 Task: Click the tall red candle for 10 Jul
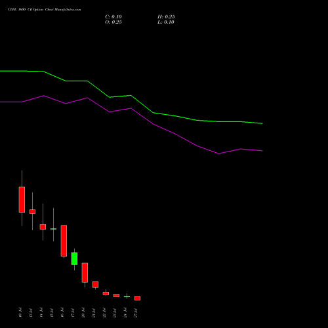[x=22, y=199]
